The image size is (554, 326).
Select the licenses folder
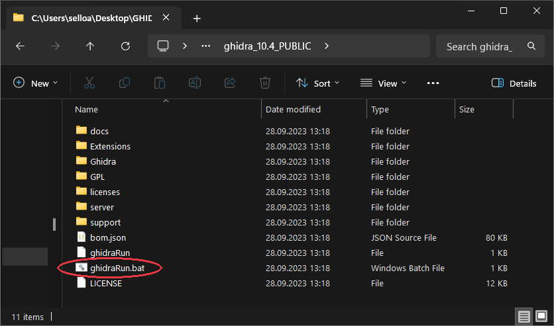tap(105, 192)
